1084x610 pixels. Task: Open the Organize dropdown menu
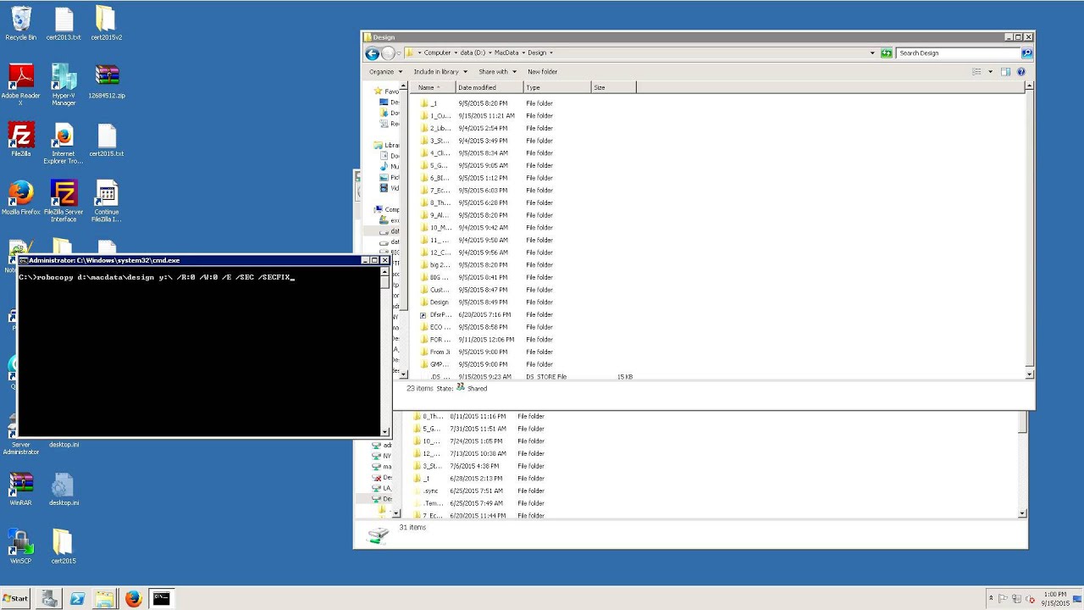tap(384, 72)
